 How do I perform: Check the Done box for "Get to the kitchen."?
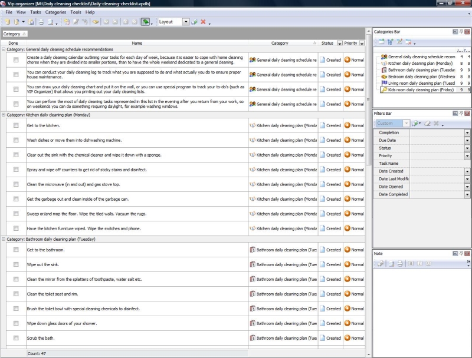[16, 125]
